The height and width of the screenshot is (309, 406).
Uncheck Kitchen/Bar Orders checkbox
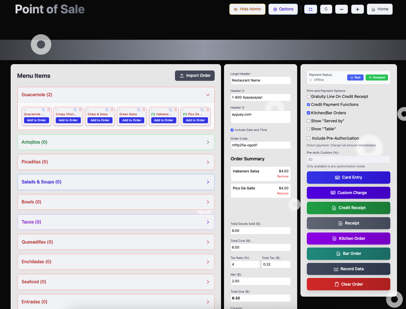click(309, 113)
